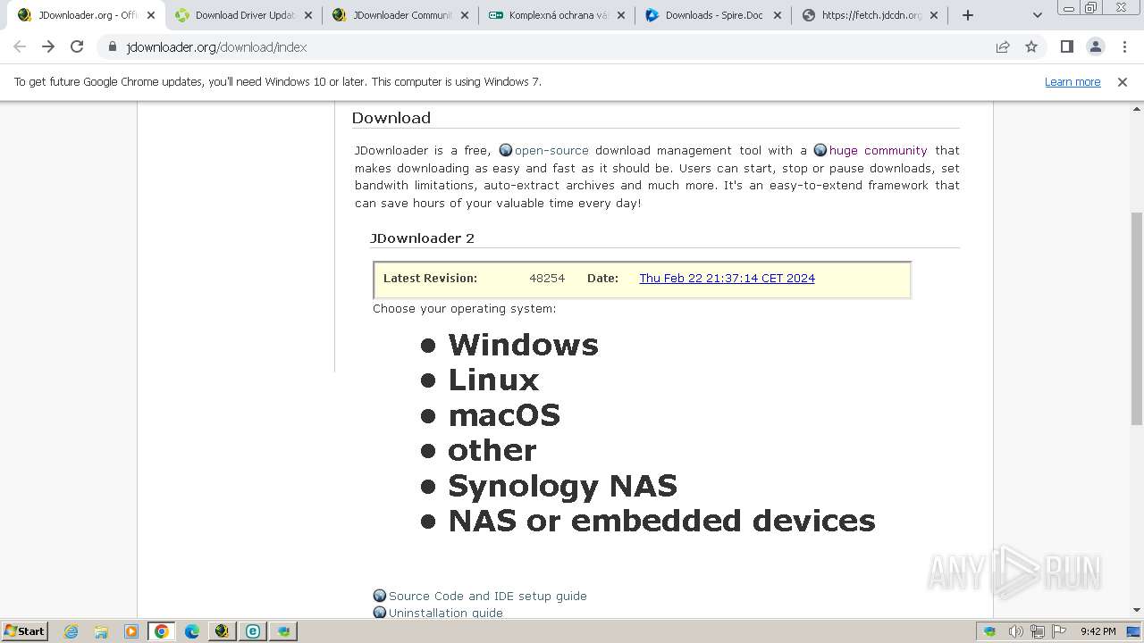Close the fetch.jdcdn.org tab
Image resolution: width=1144 pixels, height=643 pixels.
(934, 15)
